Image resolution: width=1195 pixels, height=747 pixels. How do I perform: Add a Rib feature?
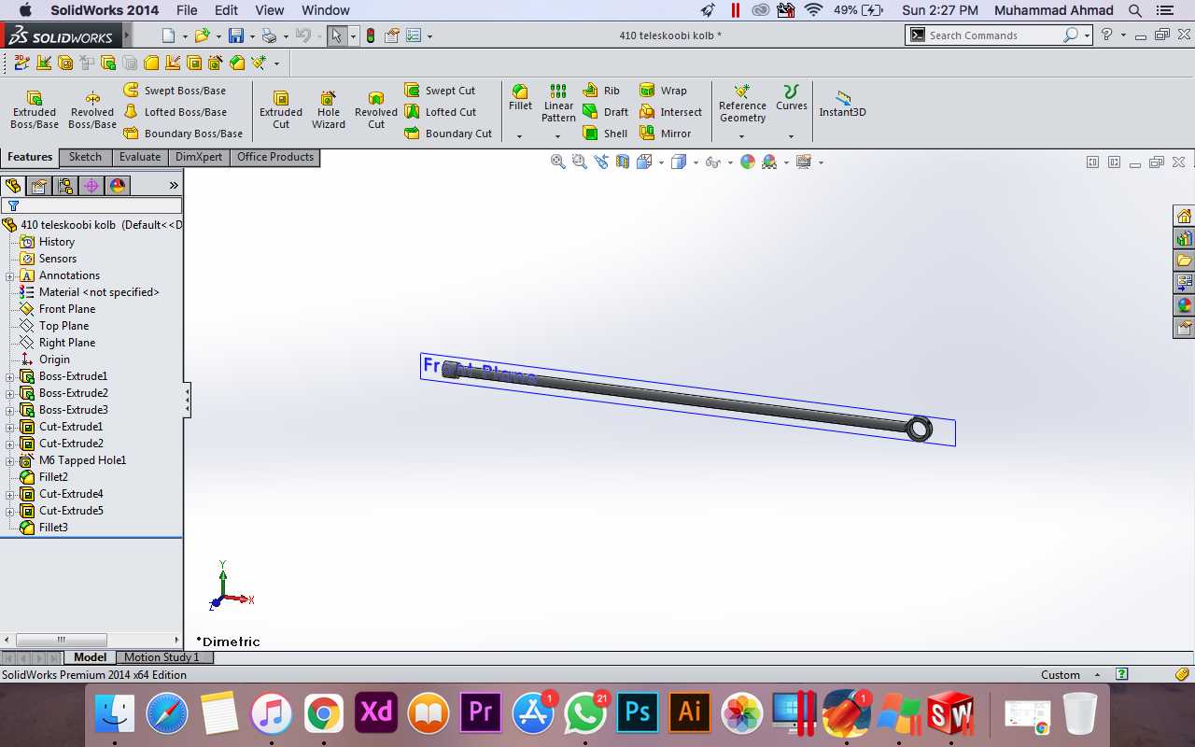(x=601, y=91)
